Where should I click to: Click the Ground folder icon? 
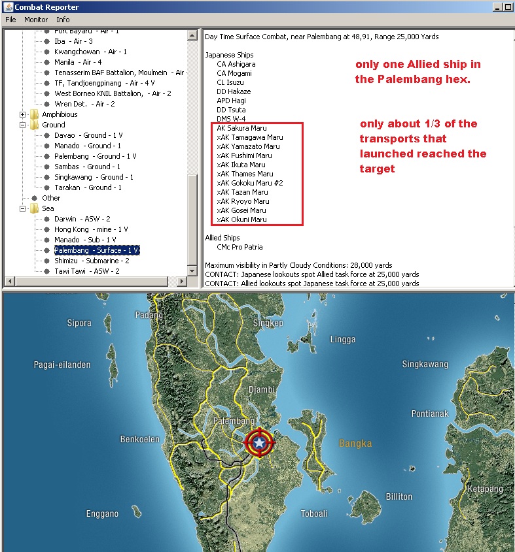pos(34,125)
